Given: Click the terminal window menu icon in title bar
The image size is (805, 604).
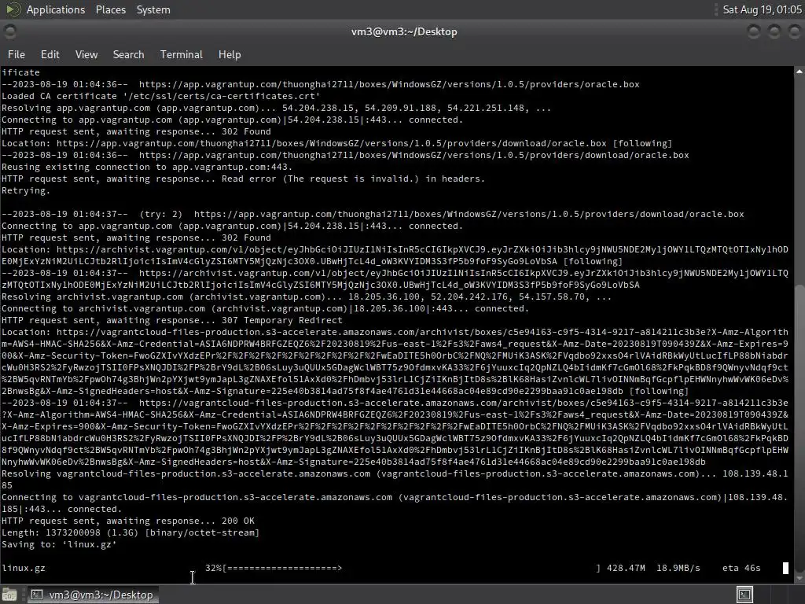Looking at the screenshot, I should pyautogui.click(x=9, y=31).
